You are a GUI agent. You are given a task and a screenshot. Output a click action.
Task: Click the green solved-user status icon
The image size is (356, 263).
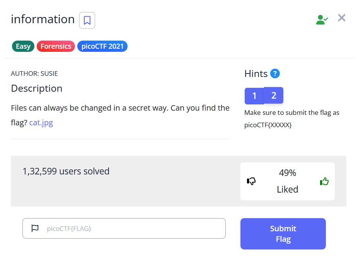pos(322,20)
